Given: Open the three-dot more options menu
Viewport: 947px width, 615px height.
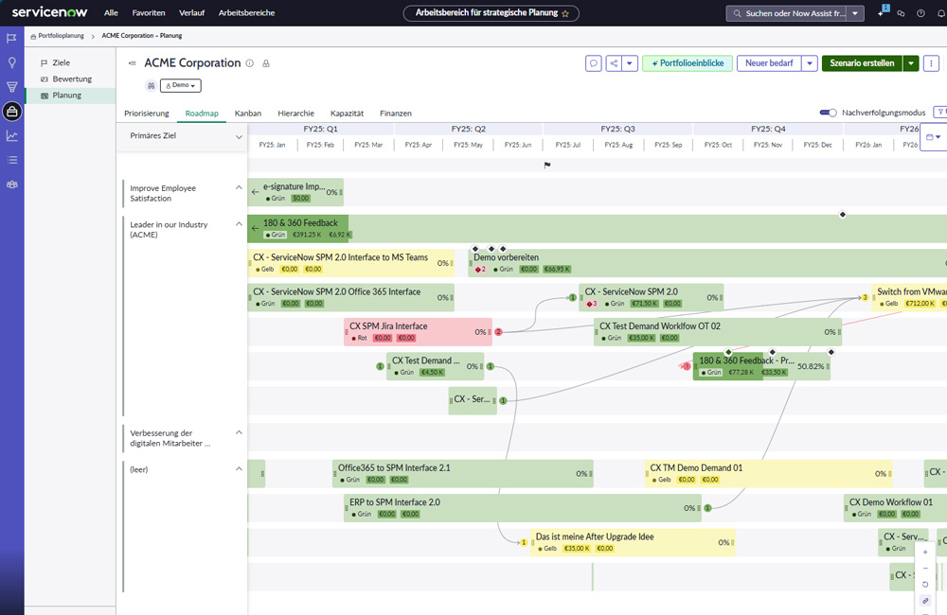Looking at the screenshot, I should pos(931,63).
